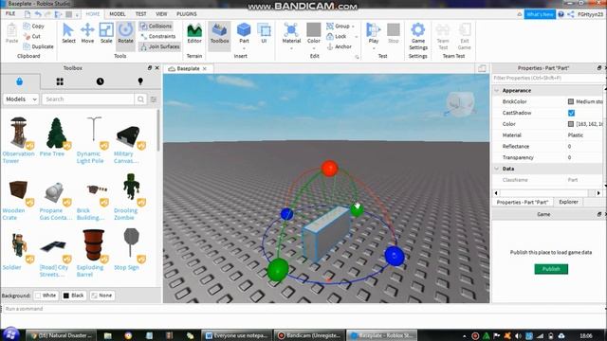This screenshot has width=607, height=341.
Task: Expand the Color dropdown arrow
Action: (314, 49)
